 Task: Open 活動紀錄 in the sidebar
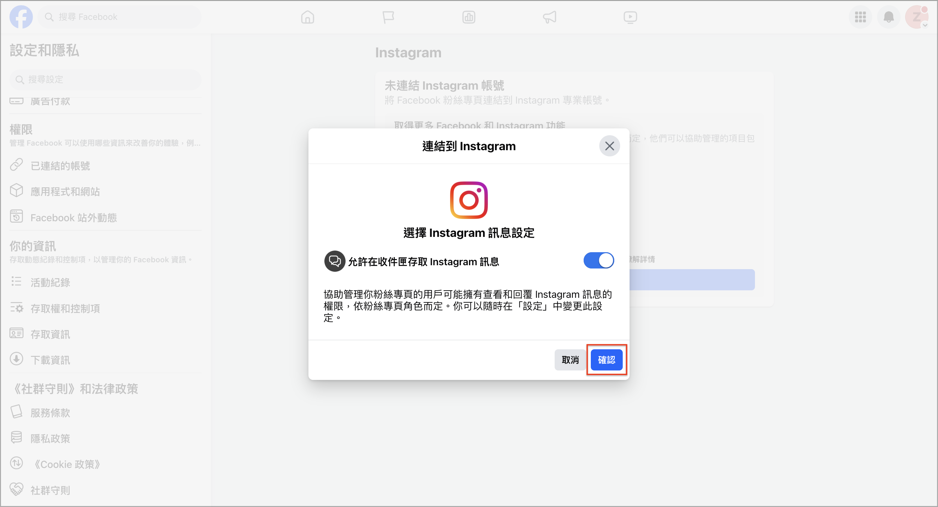(105, 282)
